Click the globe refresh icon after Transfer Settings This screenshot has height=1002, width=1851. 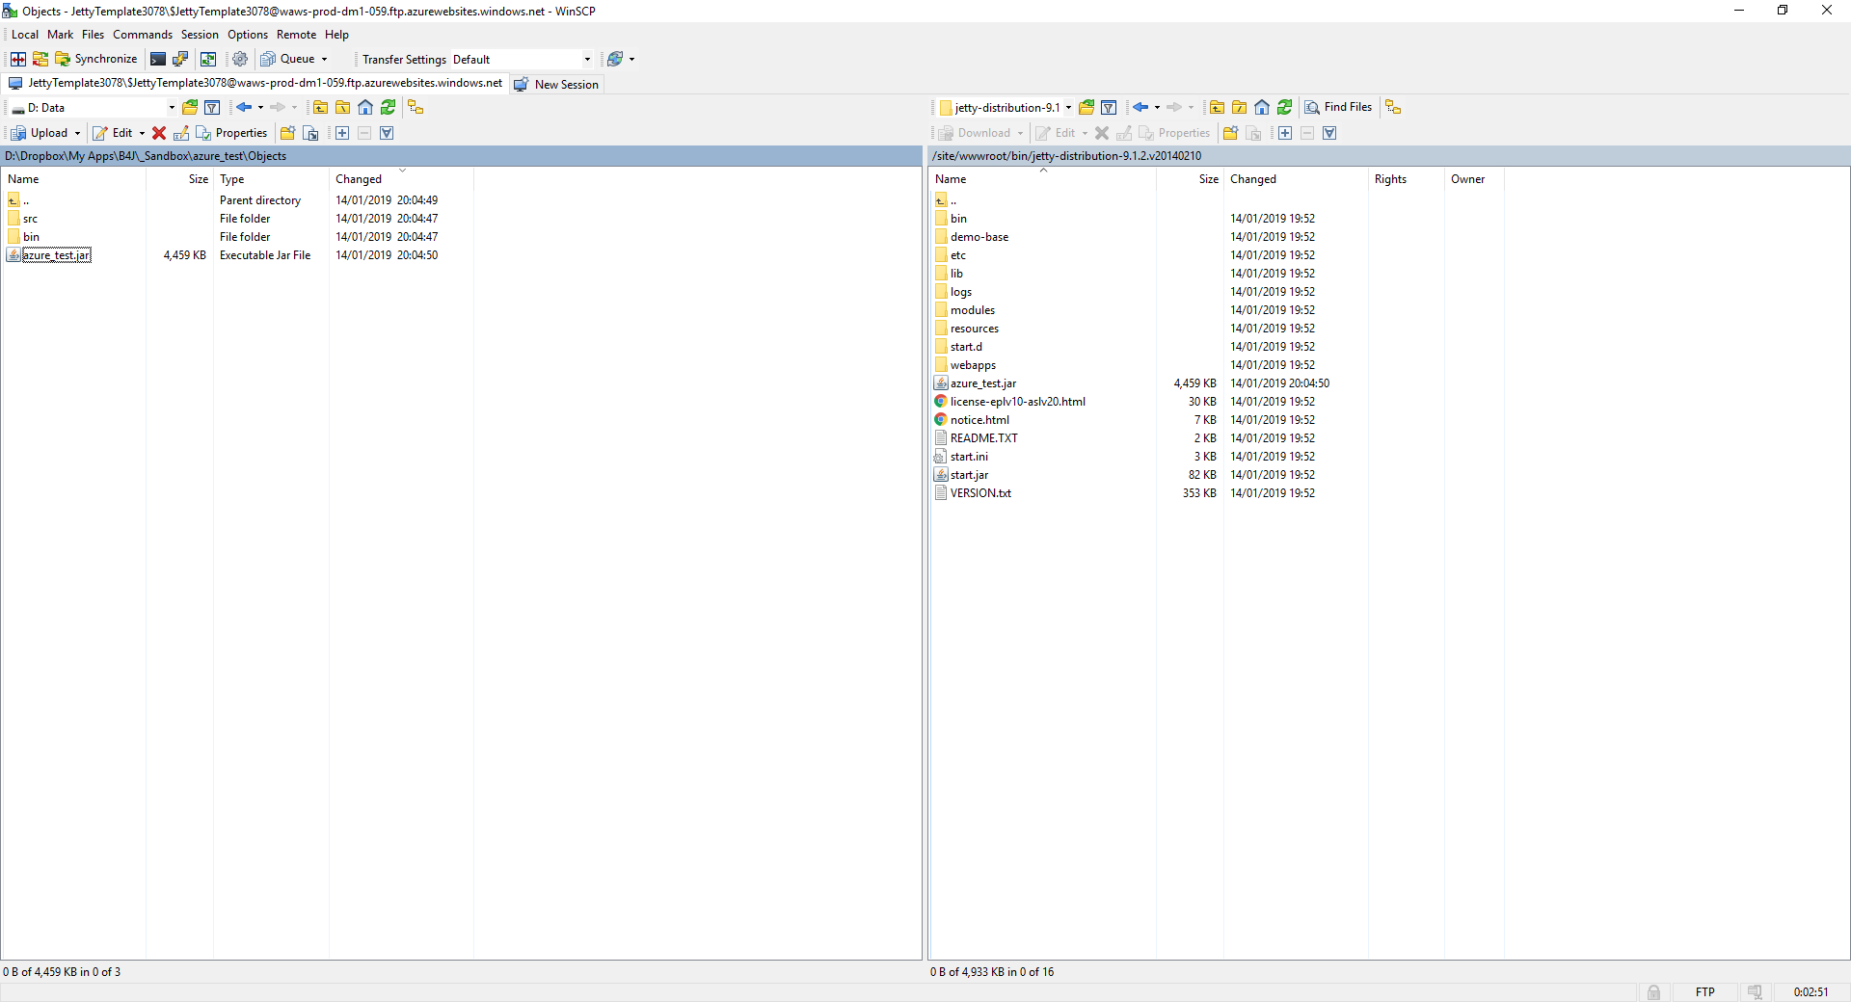click(615, 59)
